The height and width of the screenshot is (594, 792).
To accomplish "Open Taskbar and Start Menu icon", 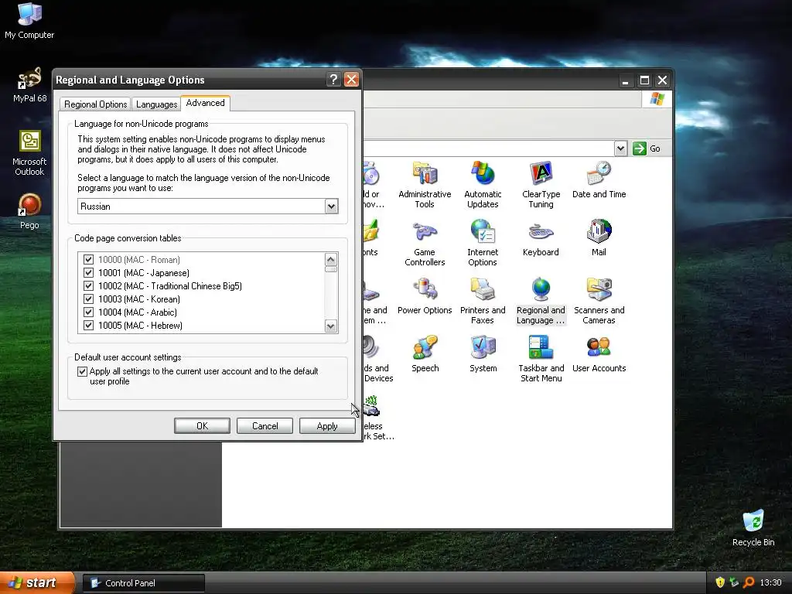I will tap(541, 359).
